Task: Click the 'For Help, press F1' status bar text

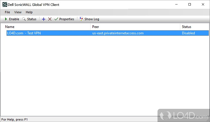Action: (14, 119)
